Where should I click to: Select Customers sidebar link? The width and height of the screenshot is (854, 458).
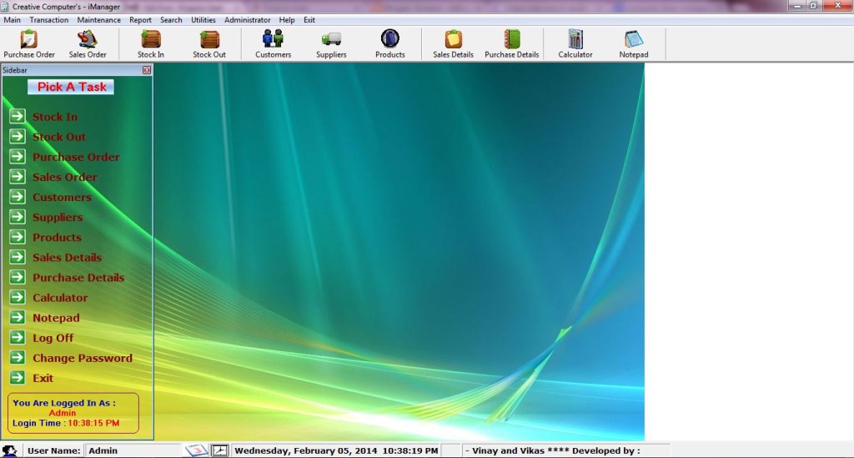62,197
